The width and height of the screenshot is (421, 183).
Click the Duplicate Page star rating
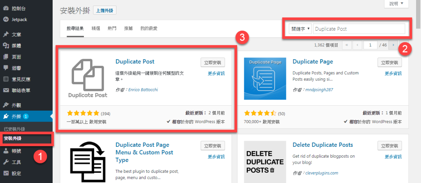[260, 113]
